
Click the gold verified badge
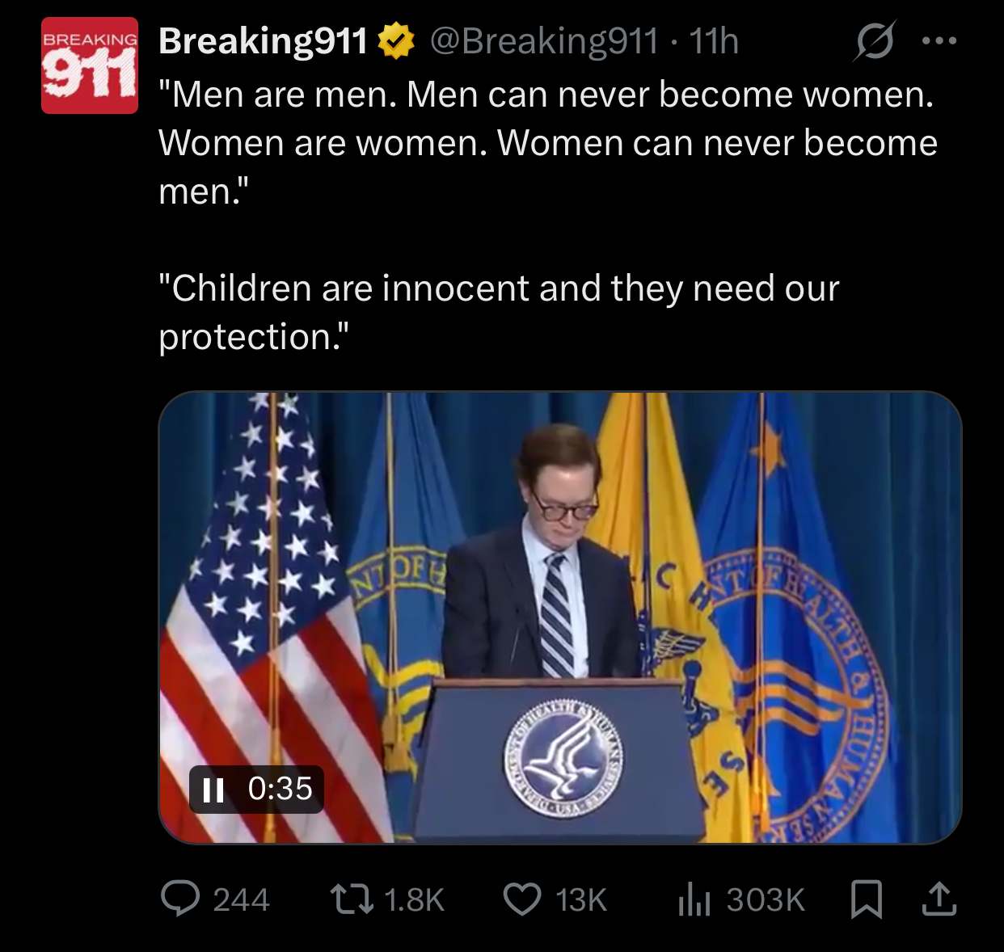tap(396, 41)
